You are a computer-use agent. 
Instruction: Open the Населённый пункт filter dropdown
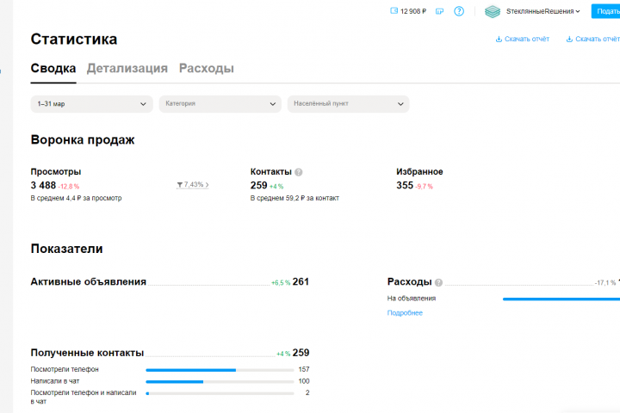point(349,104)
